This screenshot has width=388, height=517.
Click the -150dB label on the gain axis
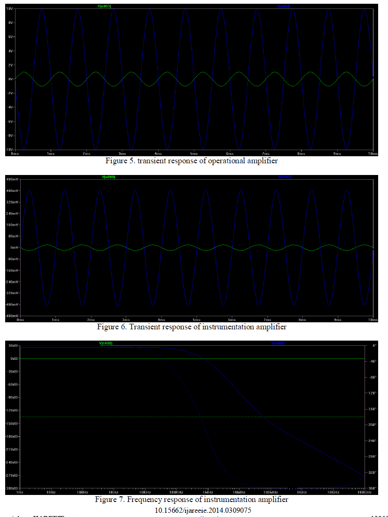(x=11, y=423)
